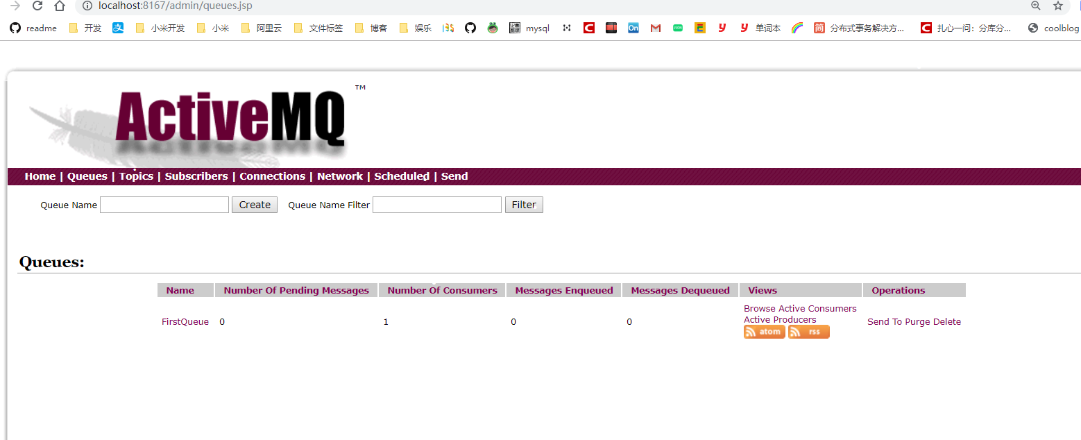Open the green frog bookmark icon
1081x440 pixels.
point(493,28)
